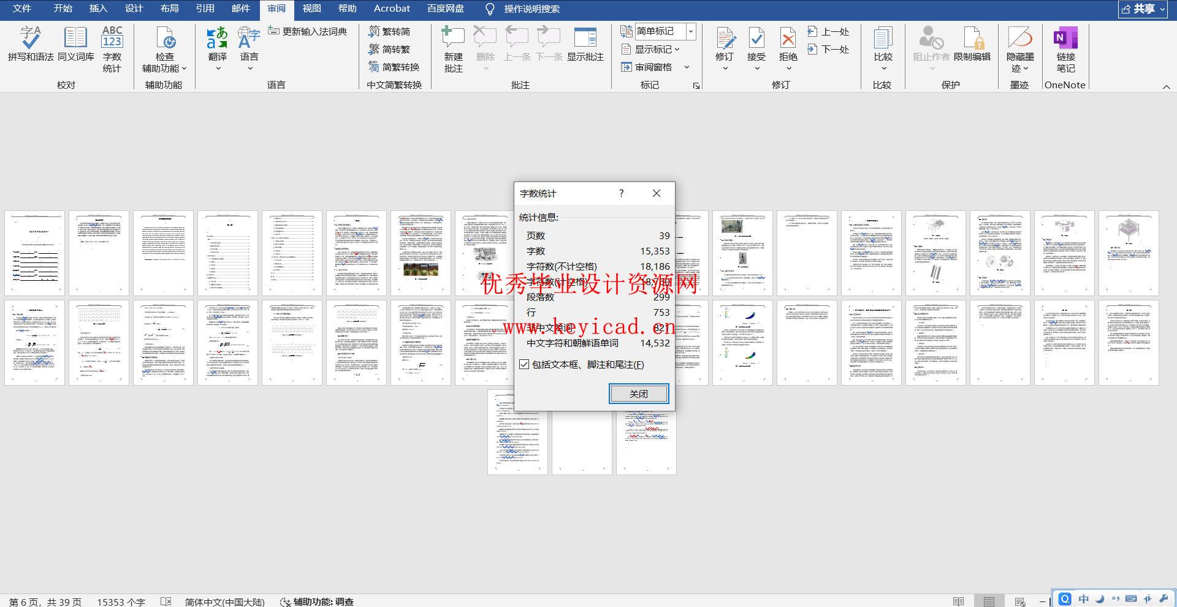Switch to the Home (开始) tab

pyautogui.click(x=63, y=9)
